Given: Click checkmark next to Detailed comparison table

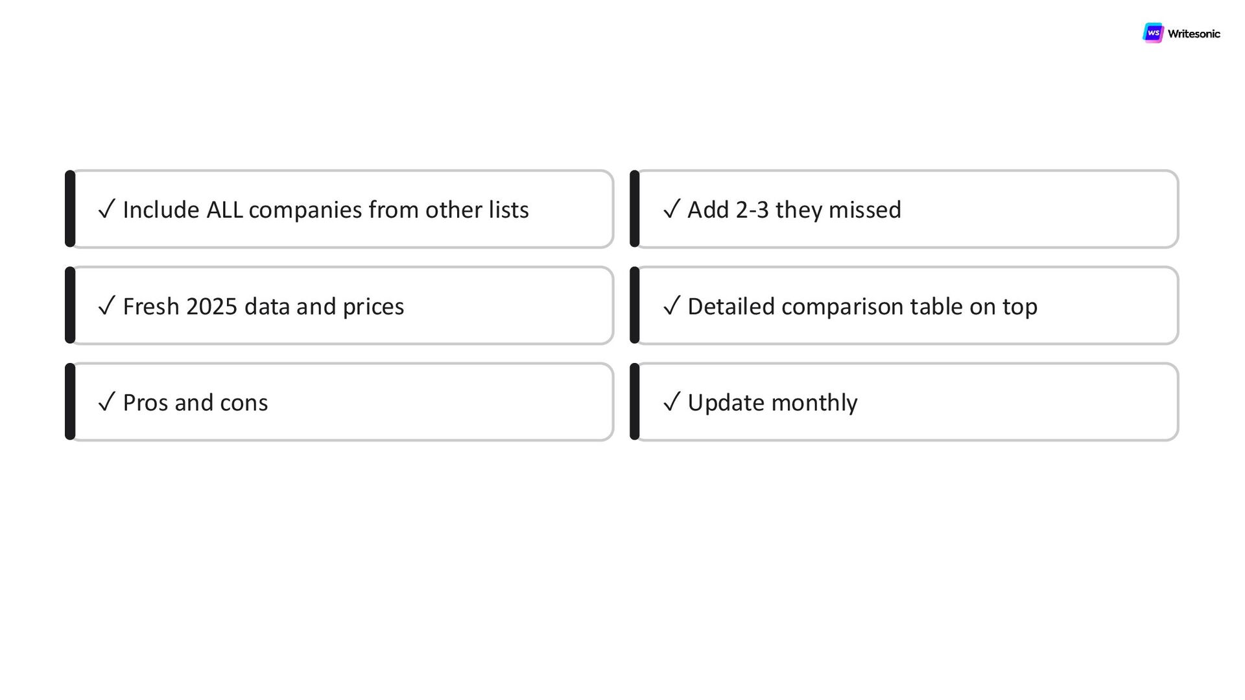Looking at the screenshot, I should tap(671, 305).
